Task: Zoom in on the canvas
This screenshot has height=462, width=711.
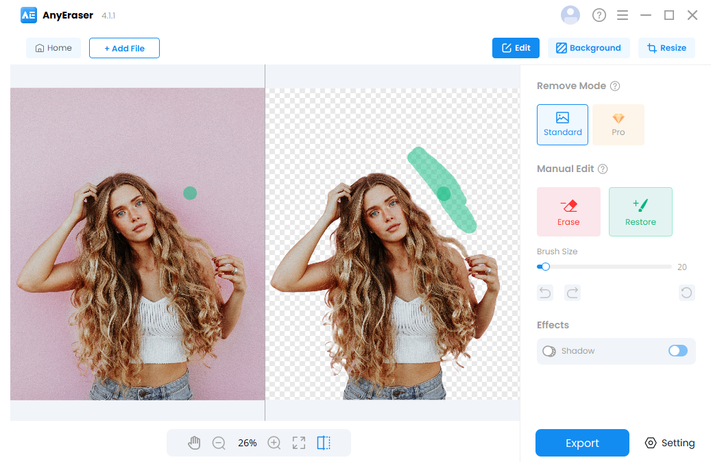Action: [x=274, y=443]
